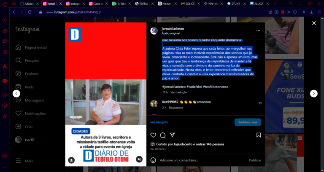Open Explorar in Instagram sidebar
This screenshot has width=324, height=172.
pyautogui.click(x=27, y=74)
